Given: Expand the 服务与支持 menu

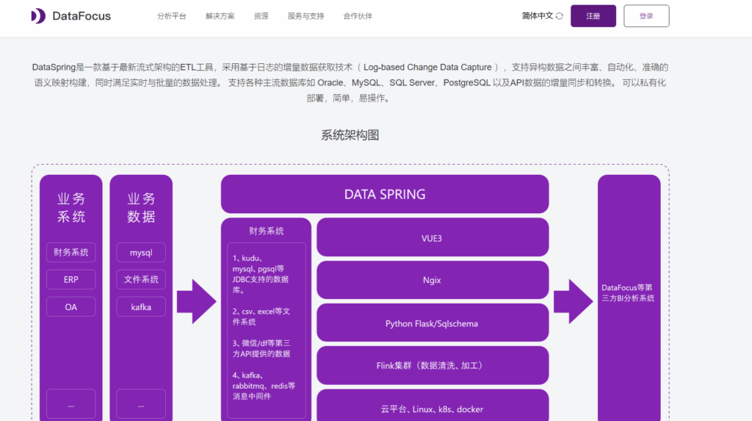Looking at the screenshot, I should click(305, 16).
